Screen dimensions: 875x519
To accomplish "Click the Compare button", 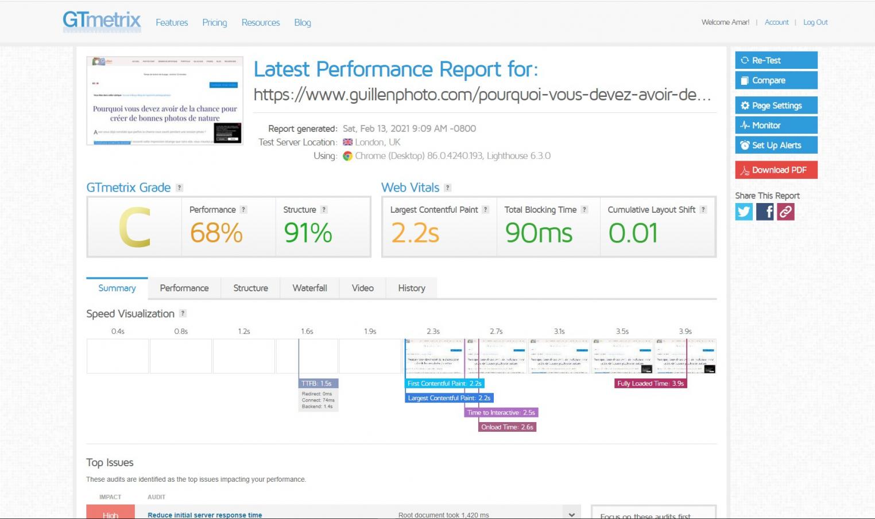I will [x=776, y=80].
